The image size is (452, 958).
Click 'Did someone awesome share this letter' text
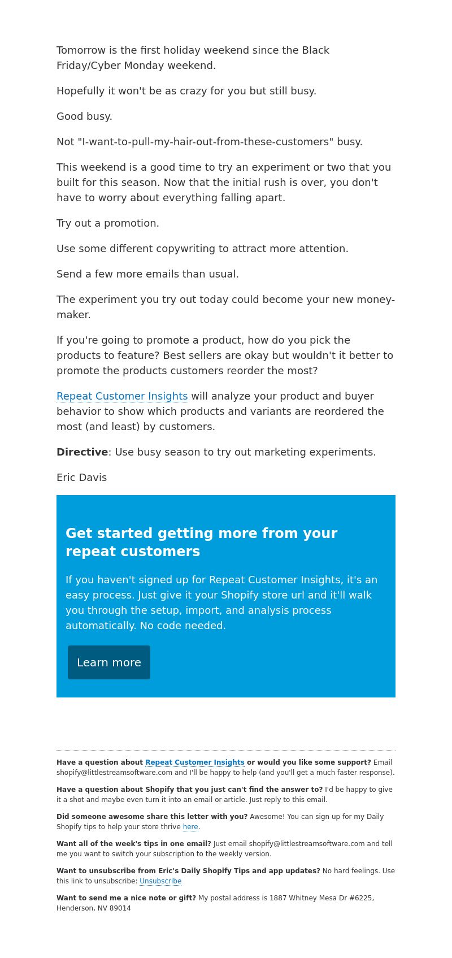pos(152,817)
